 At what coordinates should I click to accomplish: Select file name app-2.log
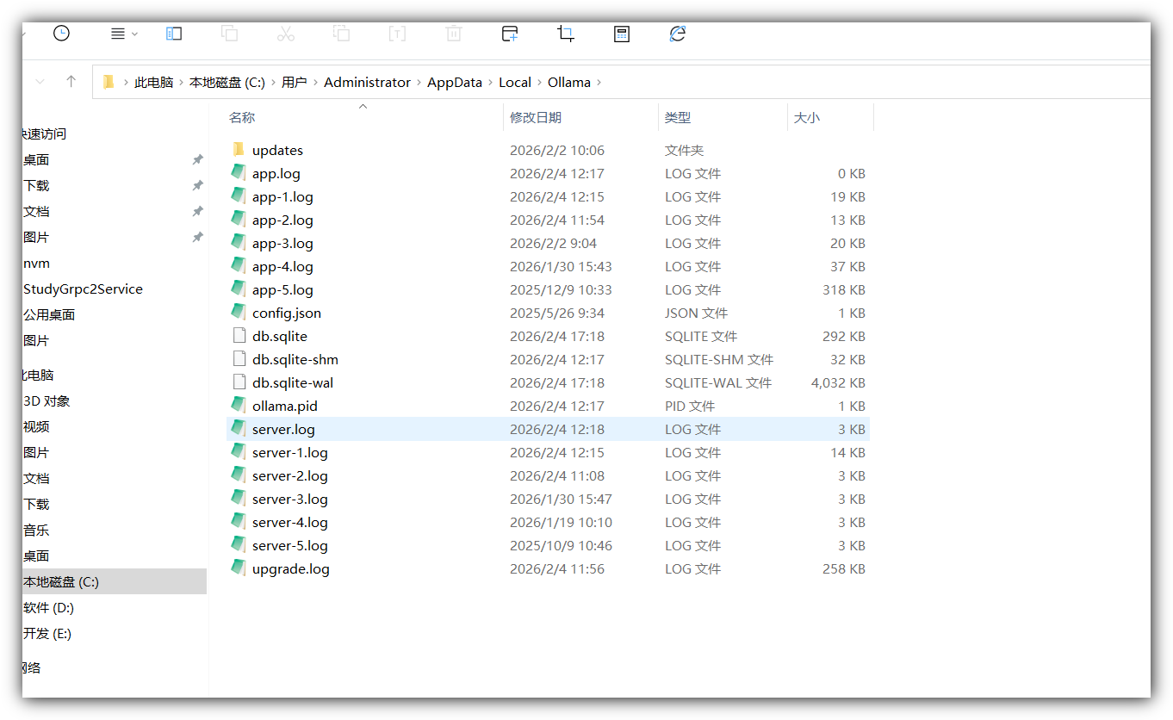coord(282,220)
